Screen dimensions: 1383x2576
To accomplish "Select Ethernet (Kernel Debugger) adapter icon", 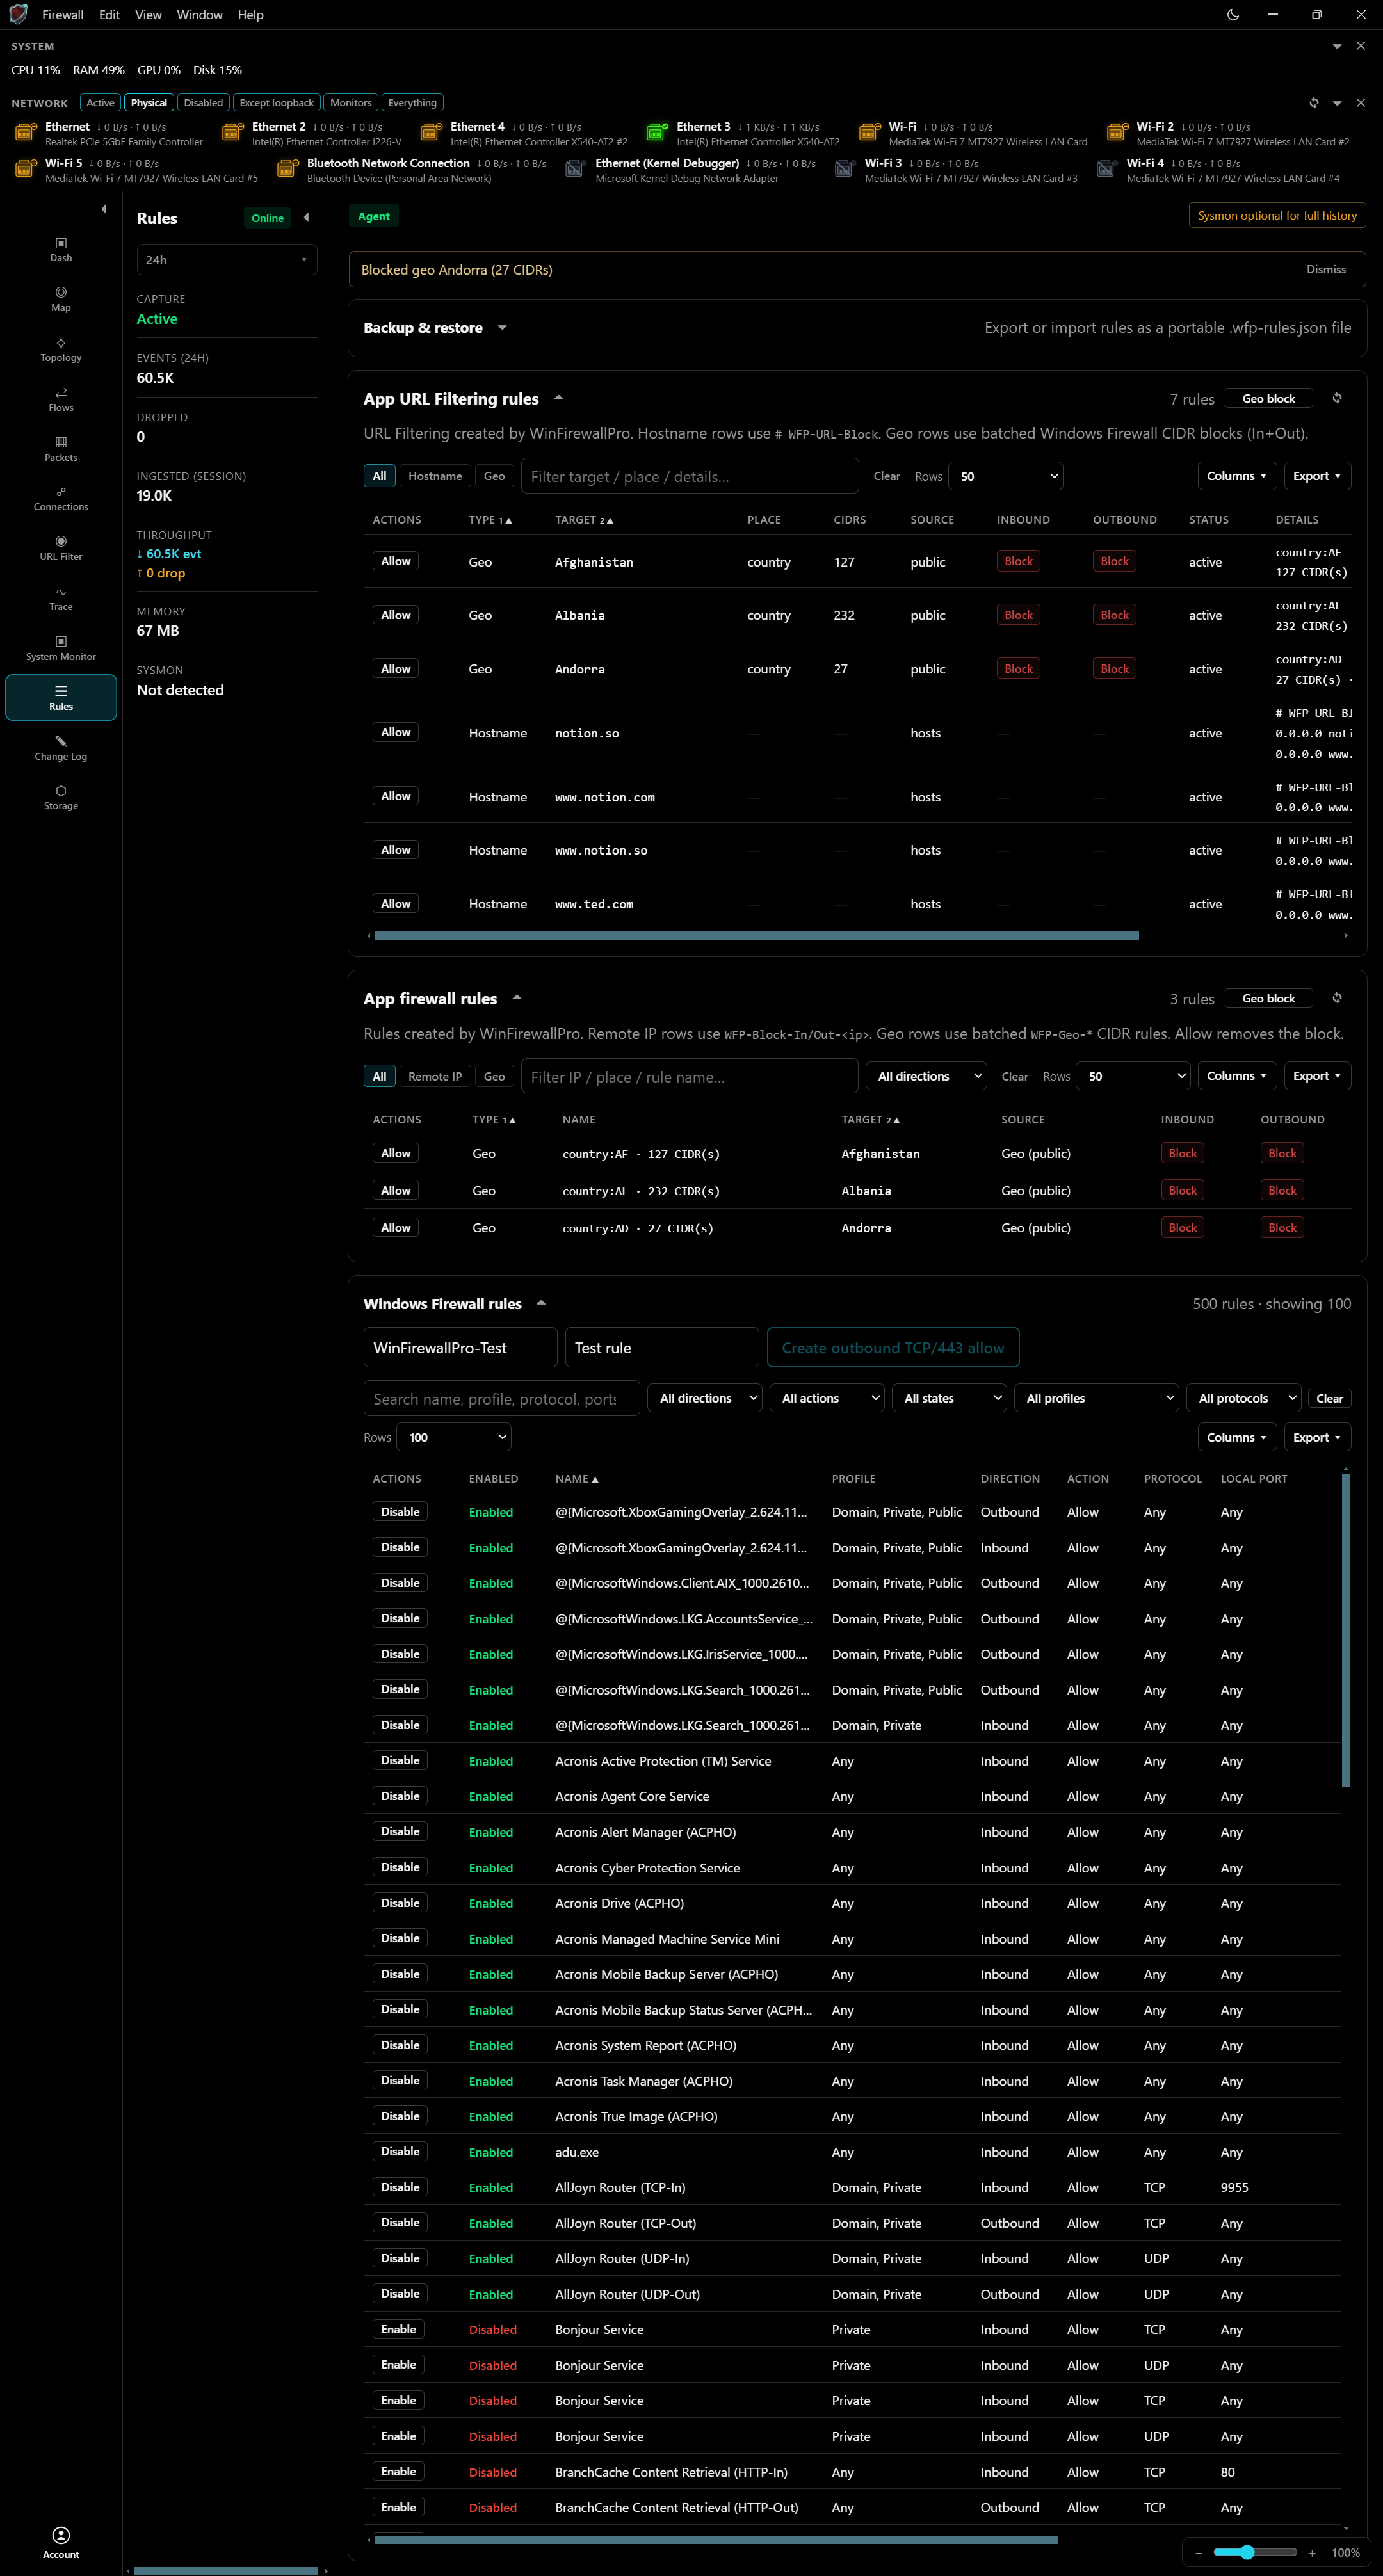I will 575,169.
